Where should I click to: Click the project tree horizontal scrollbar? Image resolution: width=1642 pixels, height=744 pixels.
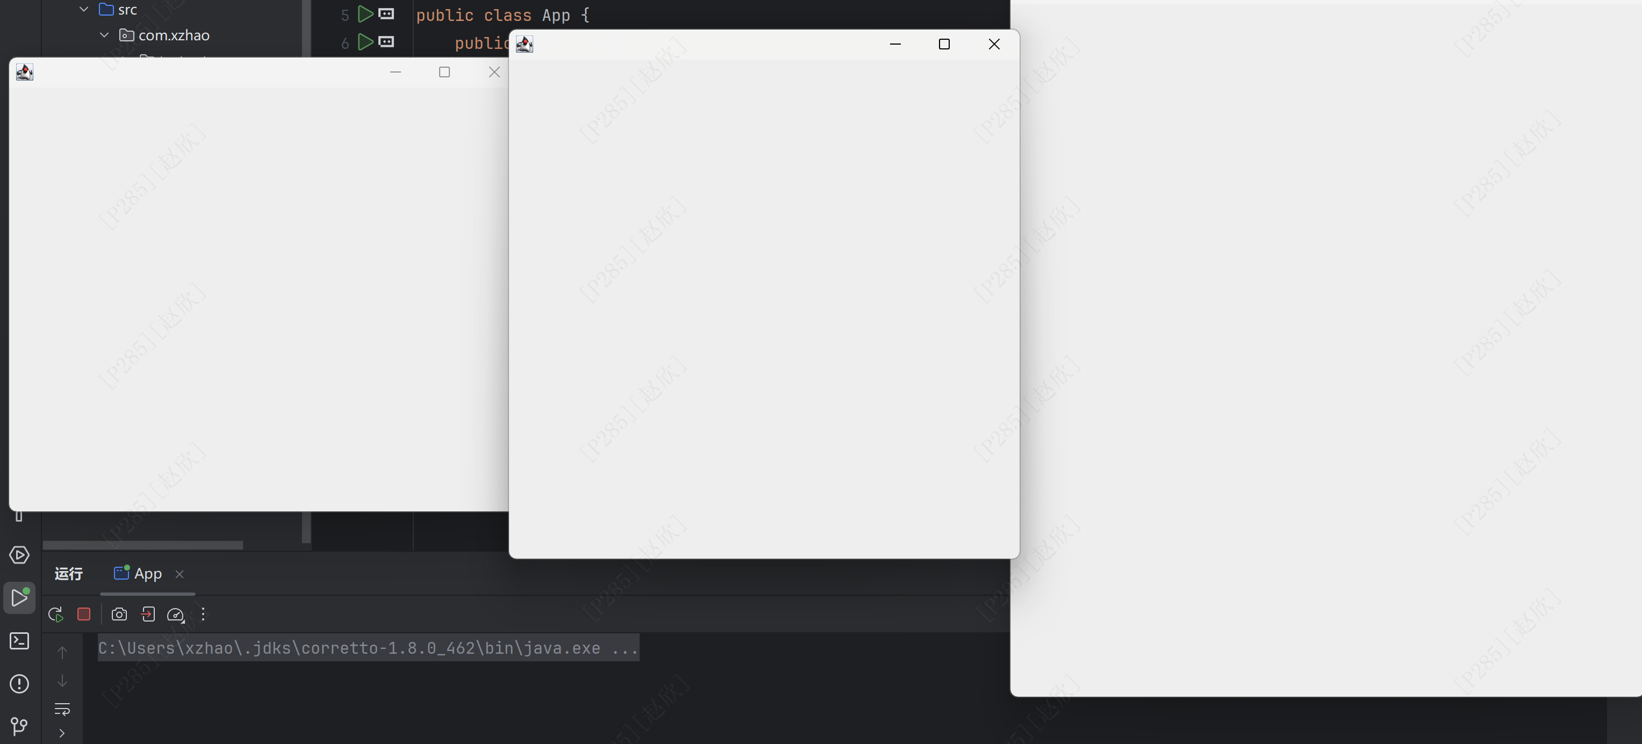(143, 545)
